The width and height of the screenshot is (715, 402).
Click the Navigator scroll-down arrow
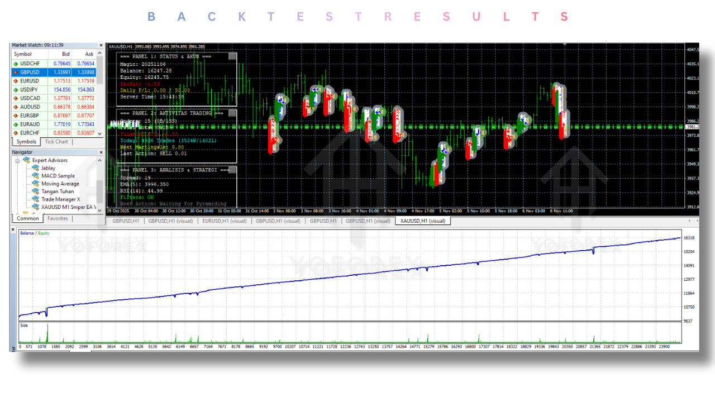(101, 211)
